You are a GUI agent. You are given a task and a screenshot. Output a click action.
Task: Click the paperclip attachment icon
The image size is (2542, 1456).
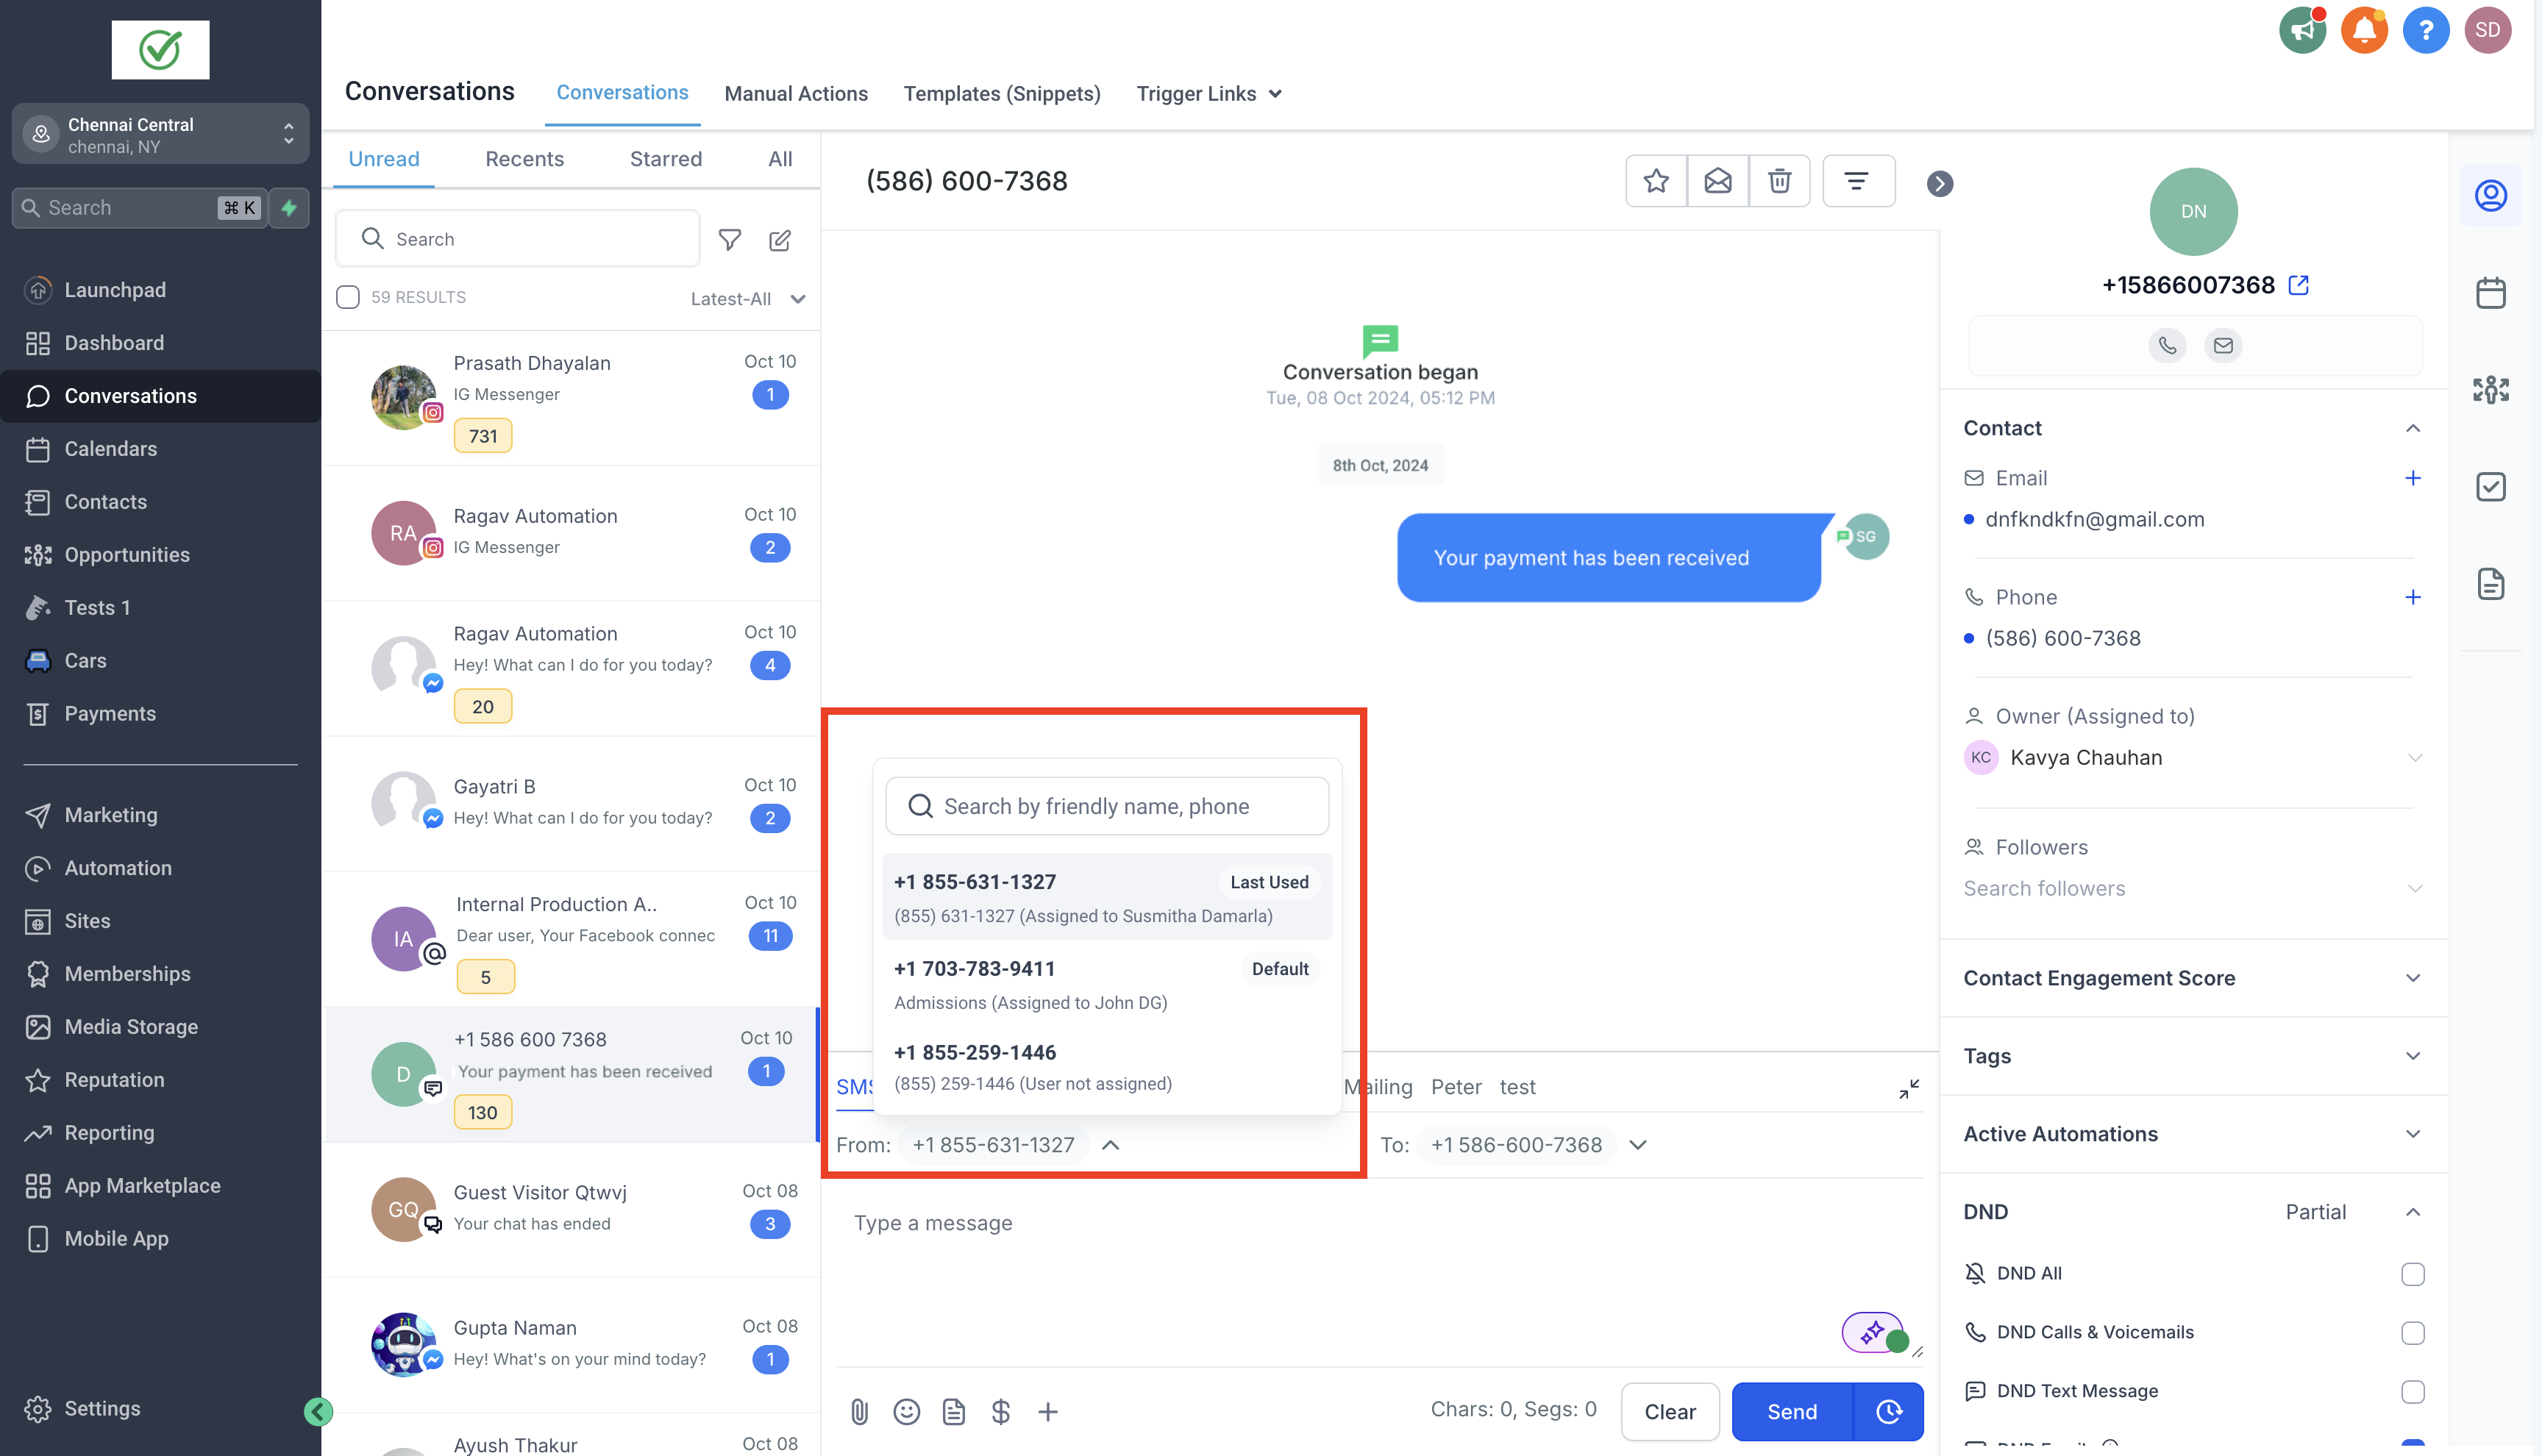point(859,1411)
